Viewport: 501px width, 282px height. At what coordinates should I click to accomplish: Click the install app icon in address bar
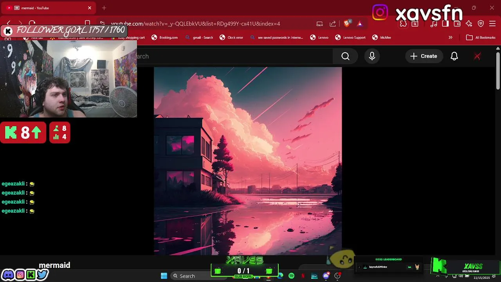pos(320,24)
